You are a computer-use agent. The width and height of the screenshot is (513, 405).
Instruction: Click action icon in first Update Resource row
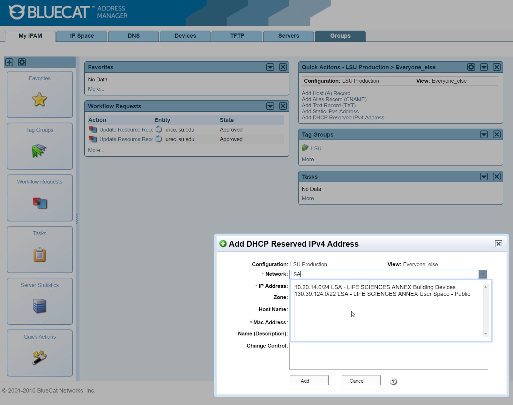click(x=93, y=129)
